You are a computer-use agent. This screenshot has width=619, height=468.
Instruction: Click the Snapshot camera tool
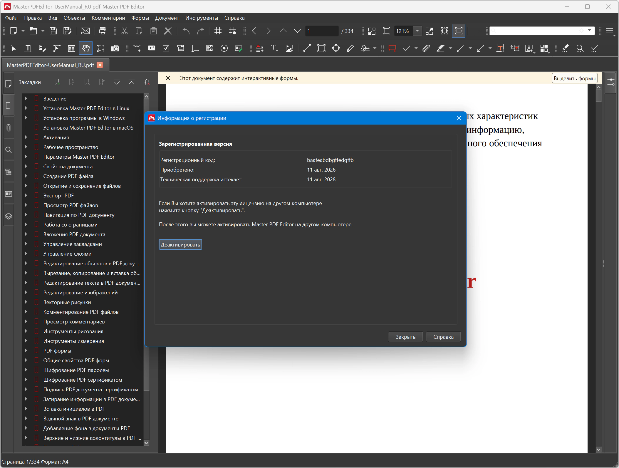[x=115, y=48]
